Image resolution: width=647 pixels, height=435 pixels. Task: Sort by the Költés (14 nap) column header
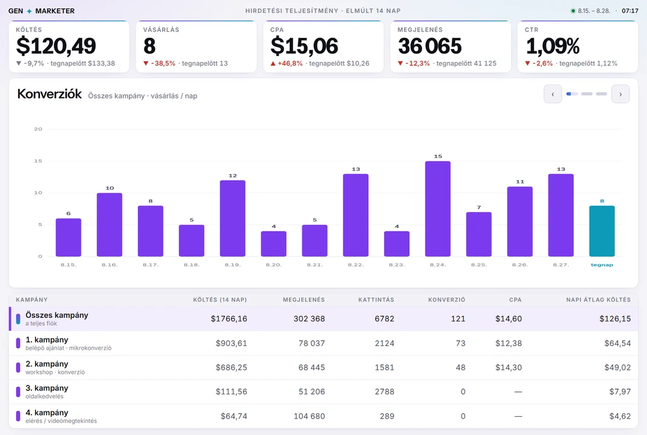(220, 300)
